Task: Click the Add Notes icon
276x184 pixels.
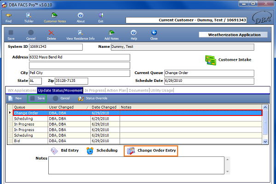Action: click(x=111, y=35)
